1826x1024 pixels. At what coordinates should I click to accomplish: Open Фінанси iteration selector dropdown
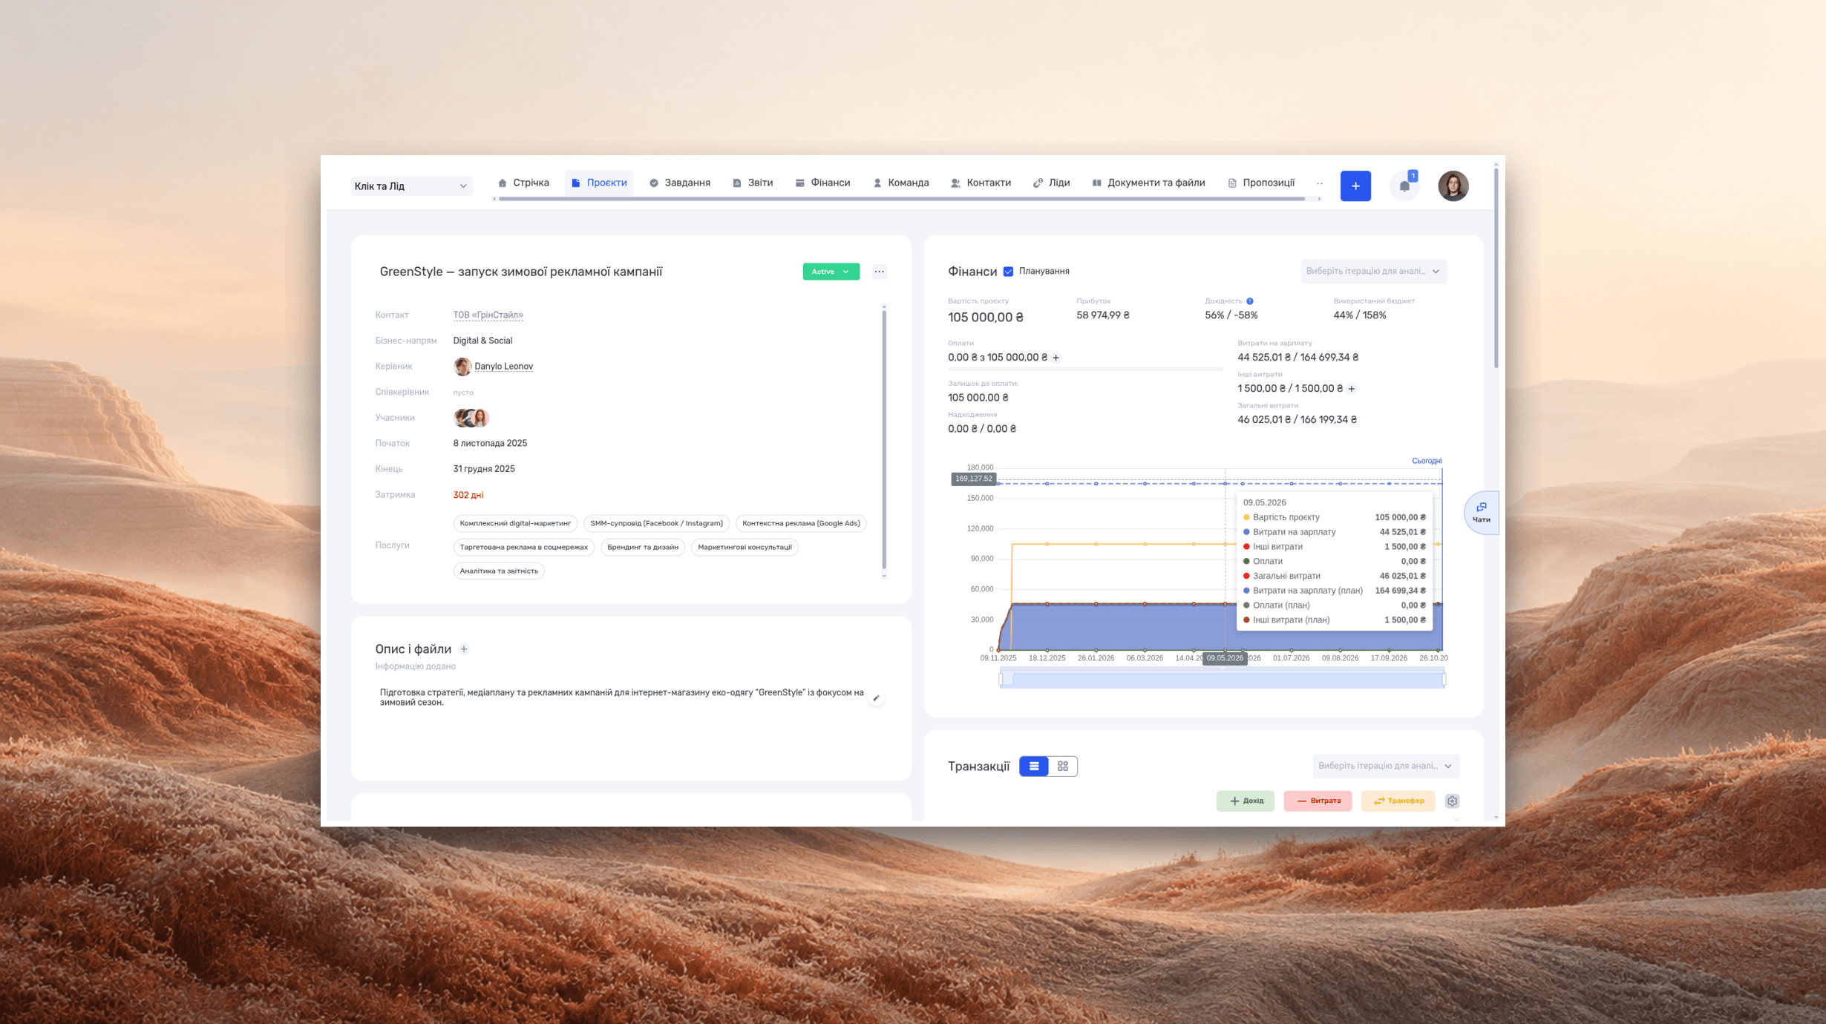coord(1373,272)
